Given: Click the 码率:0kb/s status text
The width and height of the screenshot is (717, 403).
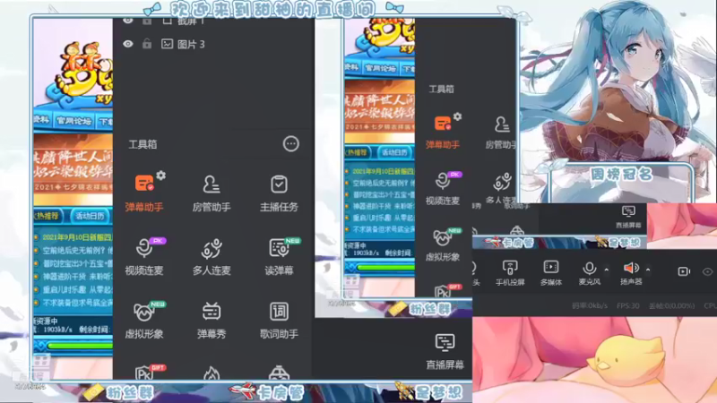Looking at the screenshot, I should tap(590, 305).
